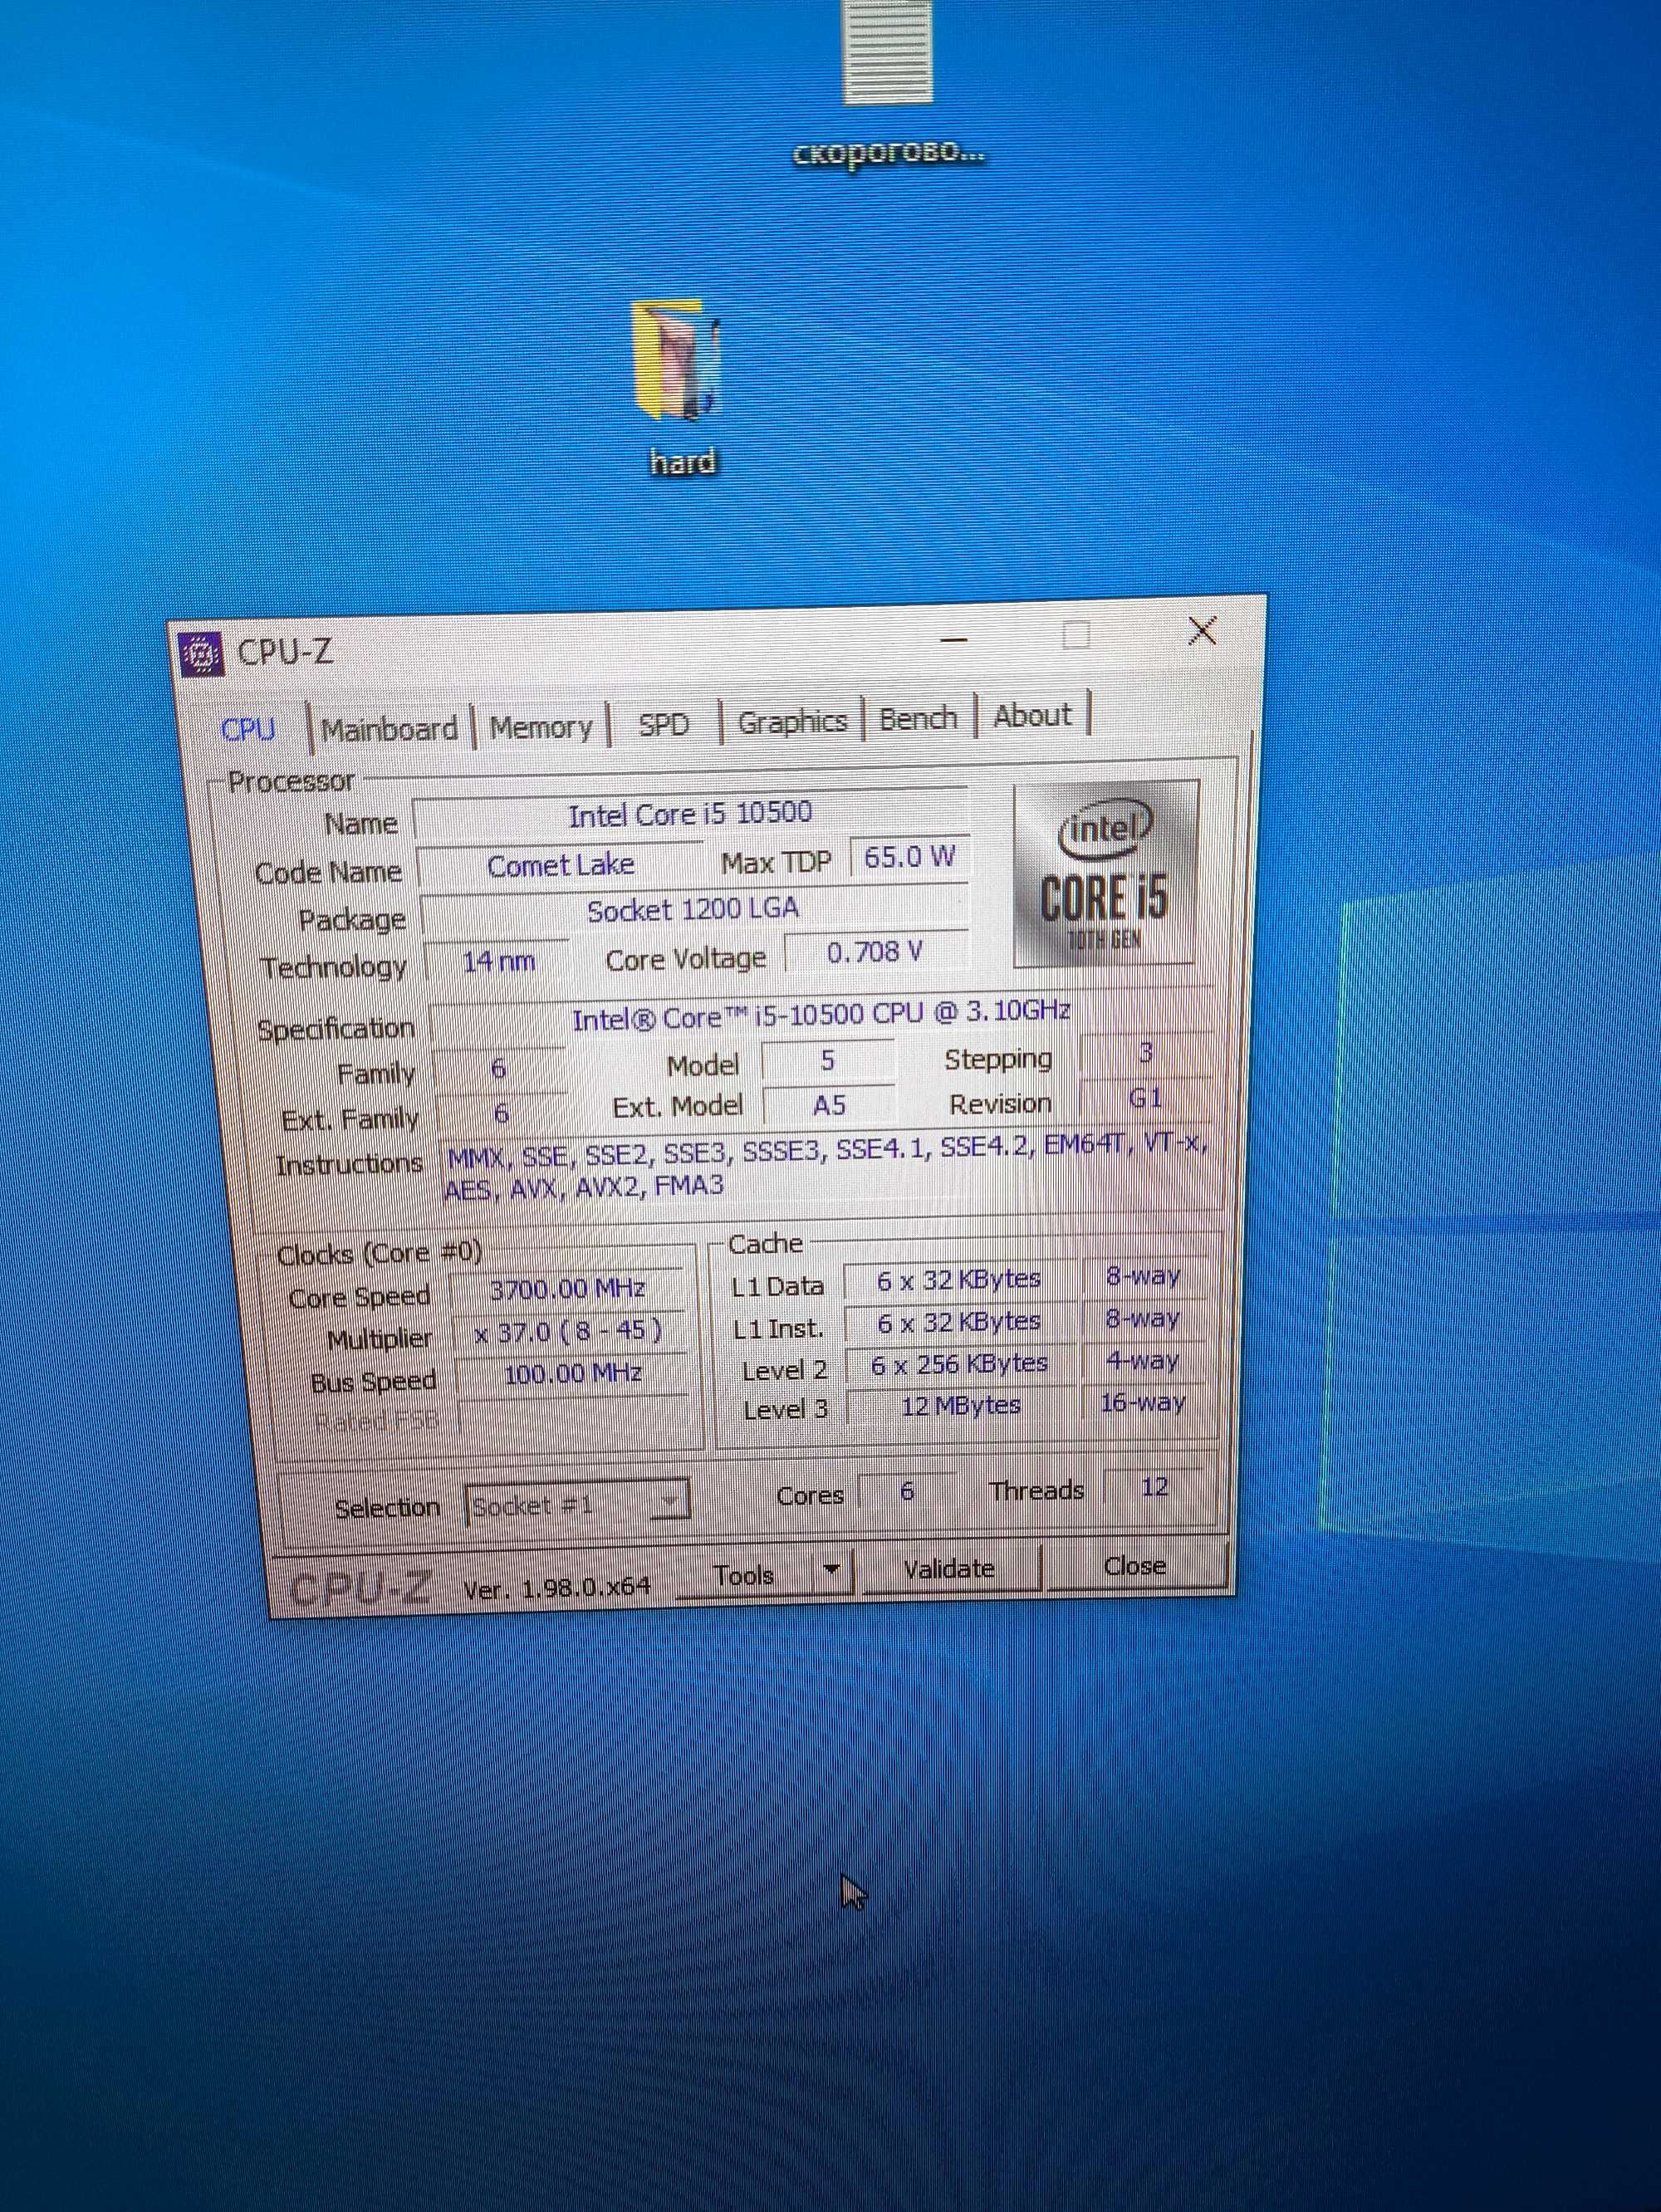Open the Memory tab
The height and width of the screenshot is (2212, 1661).
coord(541,727)
